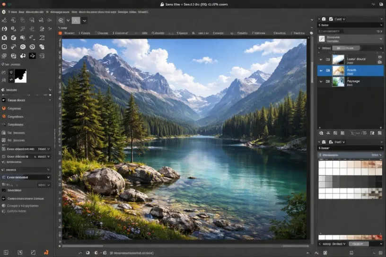Click the orange icon at bottom of left panel
Screen dimensions: 386x257
[x=46, y=252]
